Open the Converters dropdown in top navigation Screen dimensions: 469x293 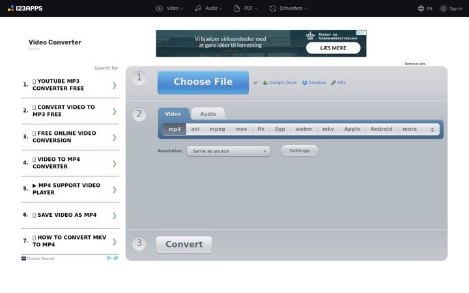(x=289, y=8)
